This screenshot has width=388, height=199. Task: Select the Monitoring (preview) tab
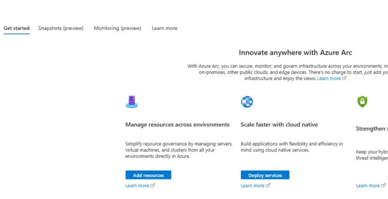click(x=117, y=28)
